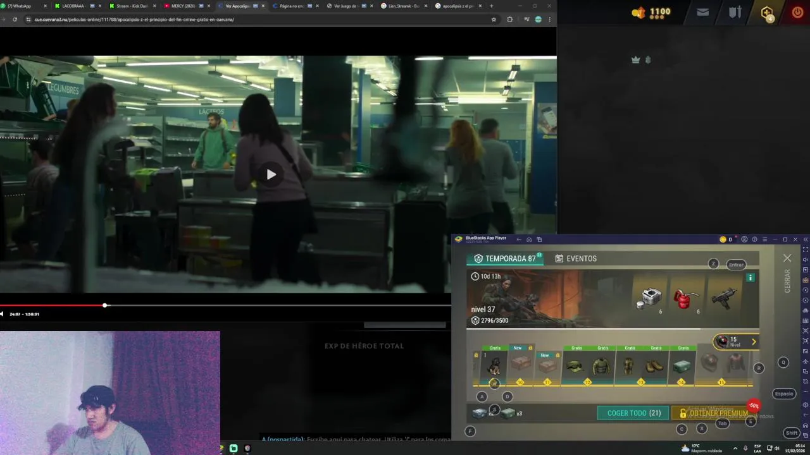
Task: Click the OBTENER PREMIUM button
Action: coord(713,413)
